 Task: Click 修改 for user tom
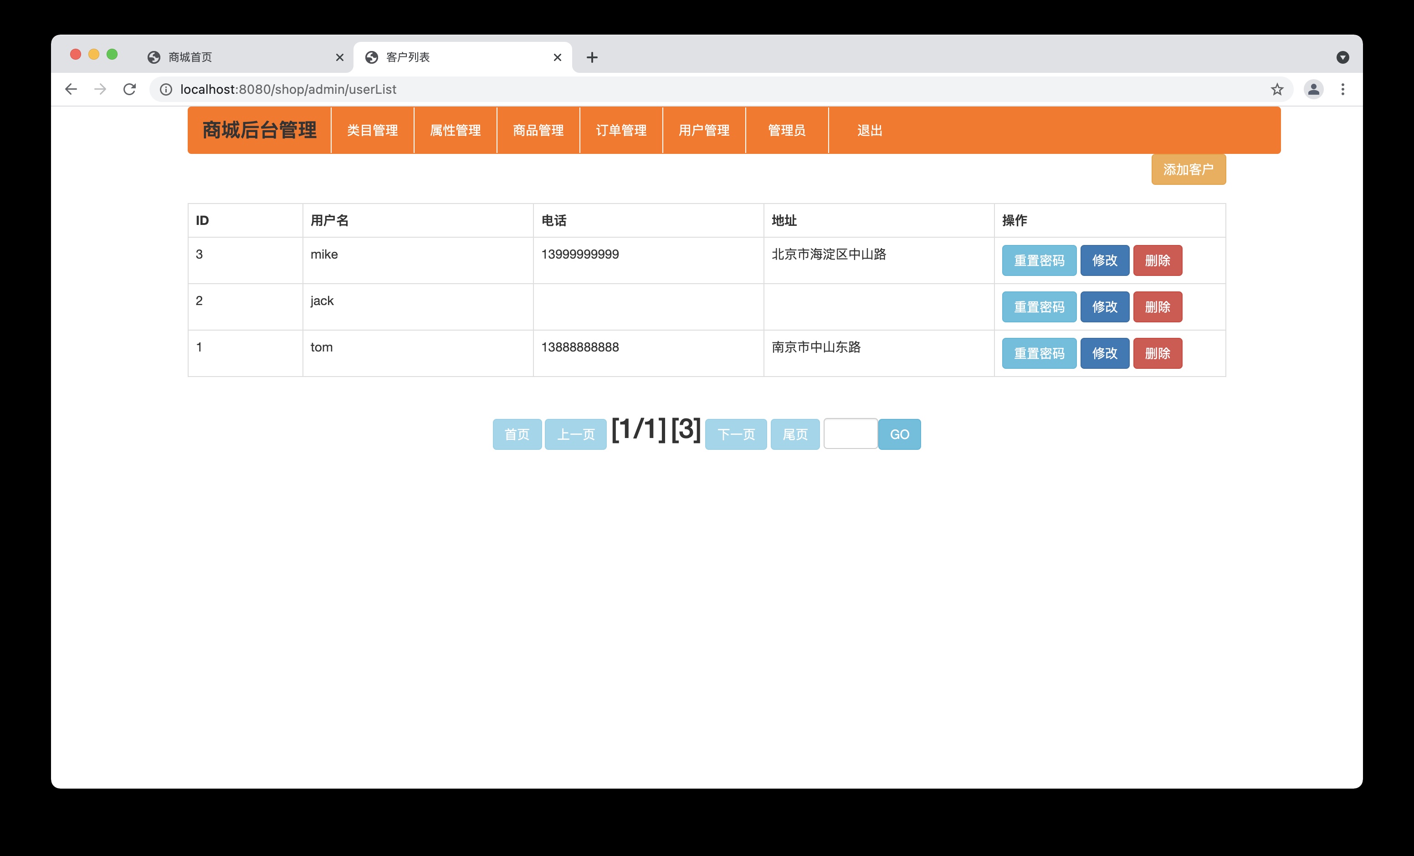point(1105,353)
